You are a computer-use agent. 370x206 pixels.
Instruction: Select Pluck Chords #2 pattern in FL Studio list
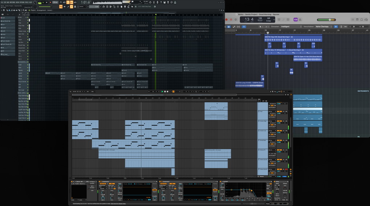[8, 44]
